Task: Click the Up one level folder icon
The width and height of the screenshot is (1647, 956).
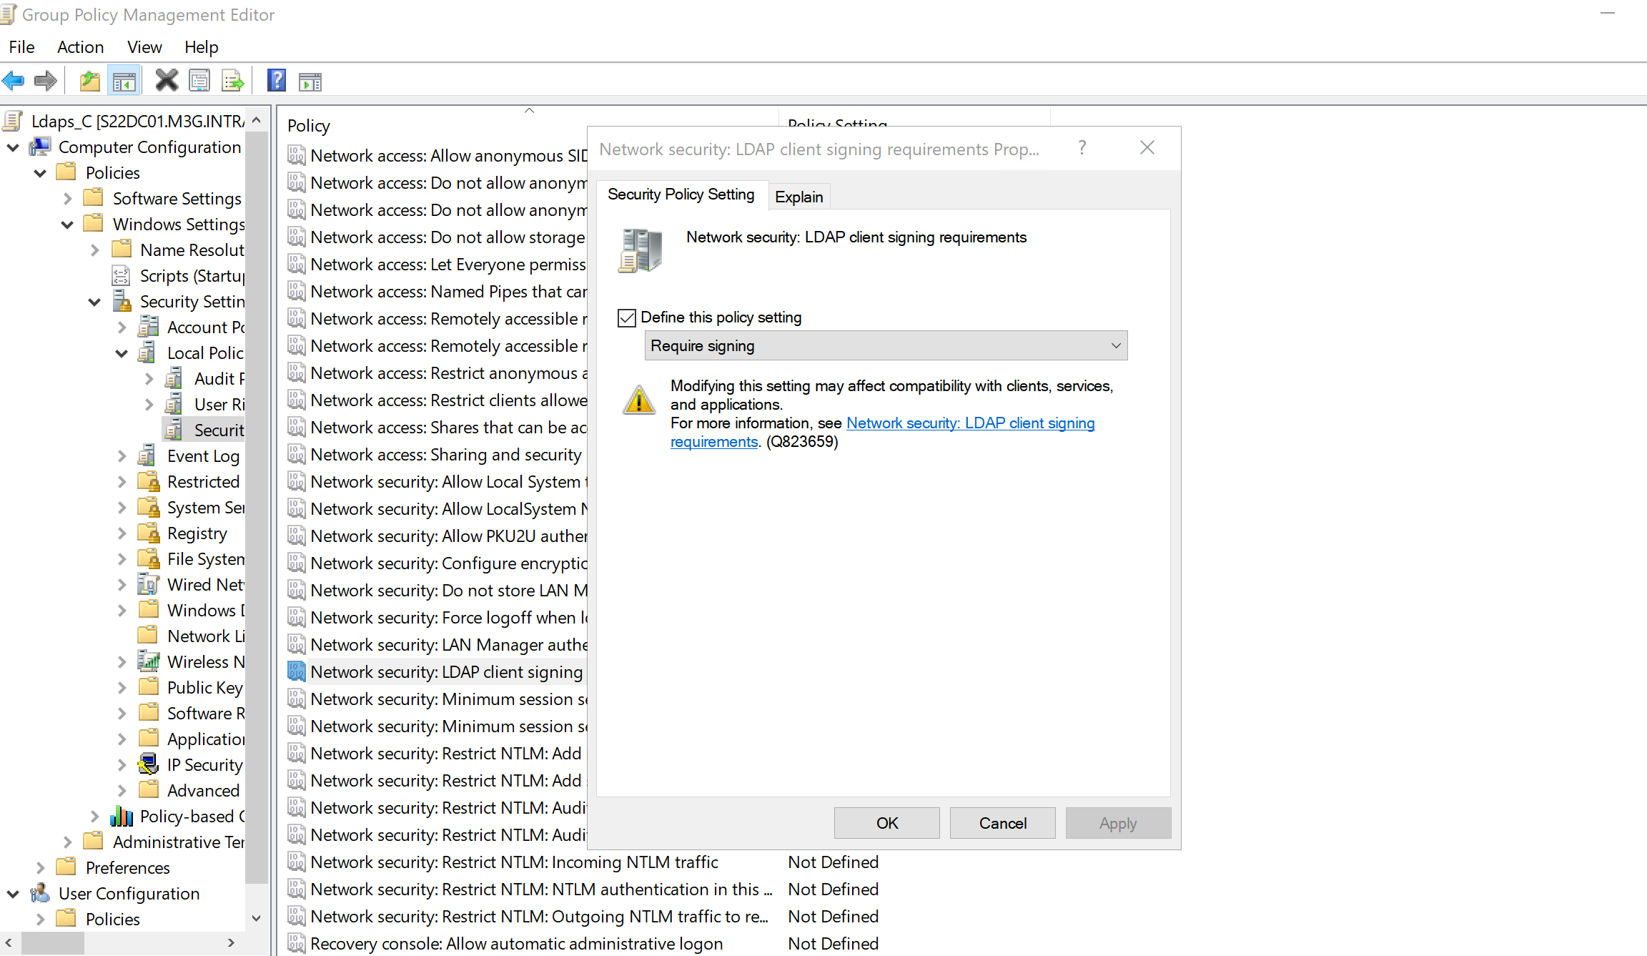Action: coord(89,81)
